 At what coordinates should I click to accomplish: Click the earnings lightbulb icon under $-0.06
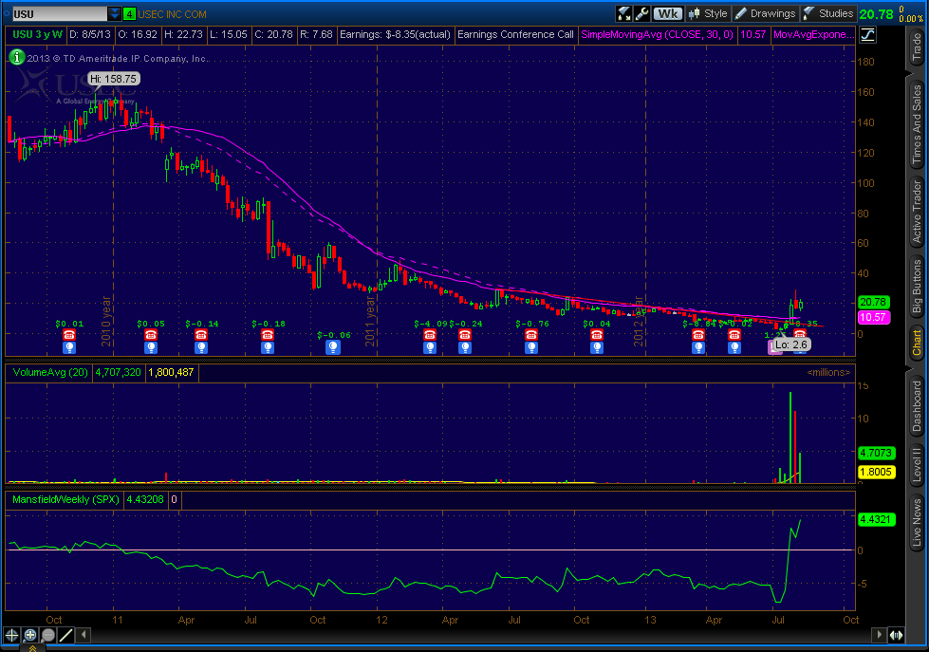pos(333,347)
